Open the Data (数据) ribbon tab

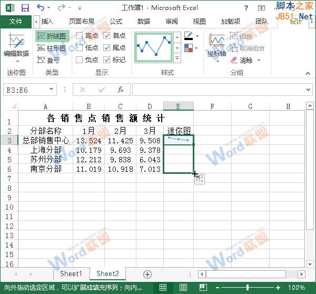coord(144,22)
